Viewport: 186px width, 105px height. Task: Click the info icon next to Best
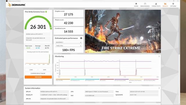click(49, 46)
